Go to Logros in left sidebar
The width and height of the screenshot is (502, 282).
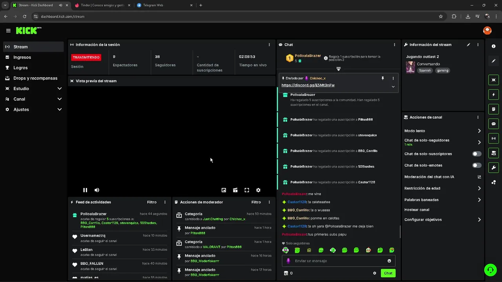click(33, 68)
